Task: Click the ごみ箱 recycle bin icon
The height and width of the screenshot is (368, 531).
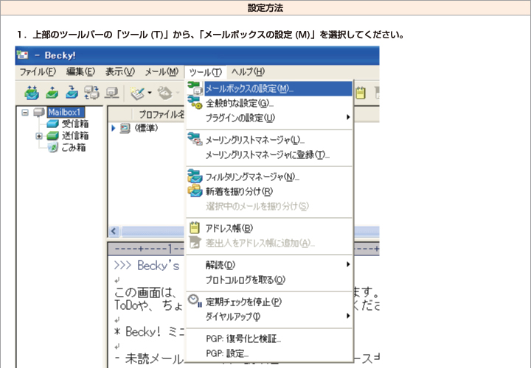Action: 53,148
